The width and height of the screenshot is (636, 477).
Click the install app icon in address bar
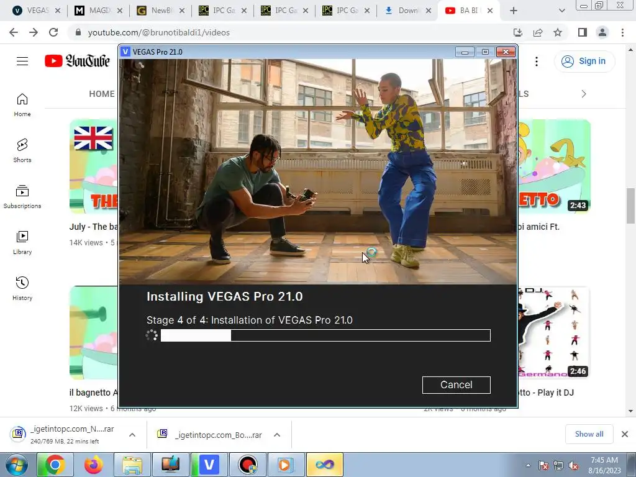(517, 32)
